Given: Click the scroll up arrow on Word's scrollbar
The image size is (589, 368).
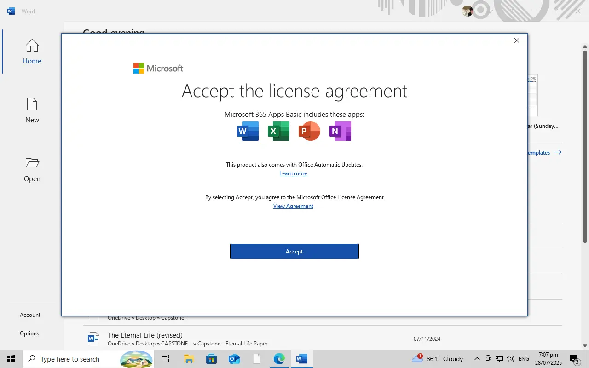Looking at the screenshot, I should [585, 47].
